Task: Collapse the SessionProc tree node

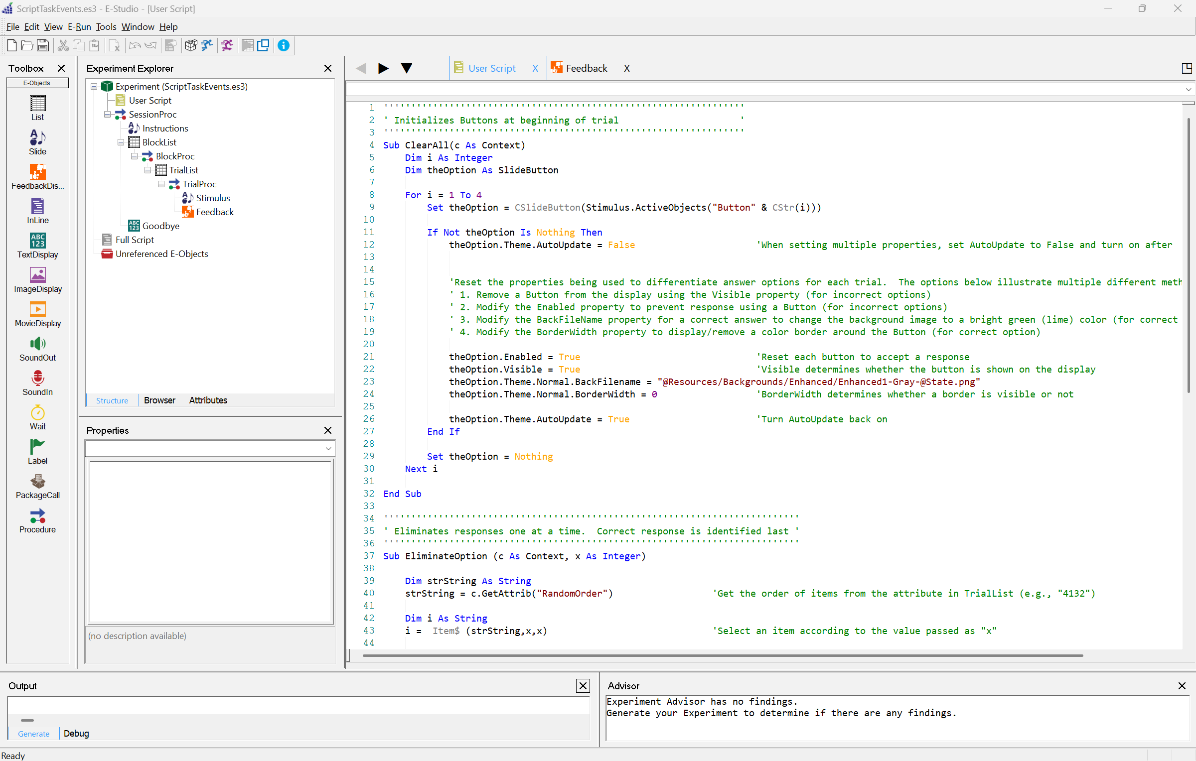Action: [107, 115]
